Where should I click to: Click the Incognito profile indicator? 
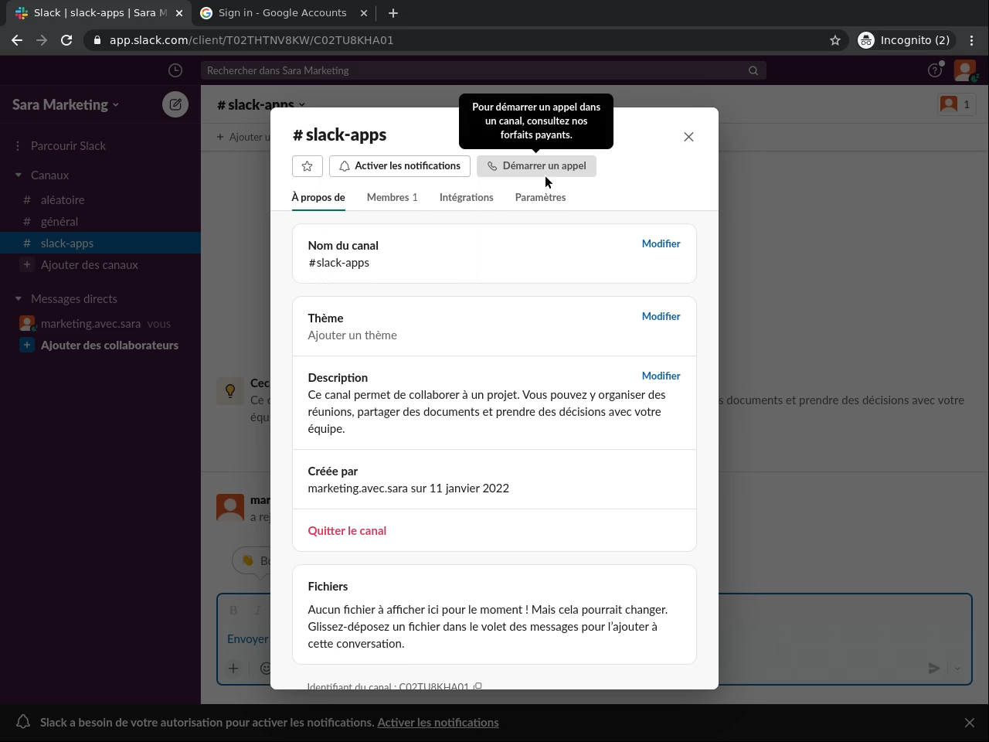(x=906, y=40)
